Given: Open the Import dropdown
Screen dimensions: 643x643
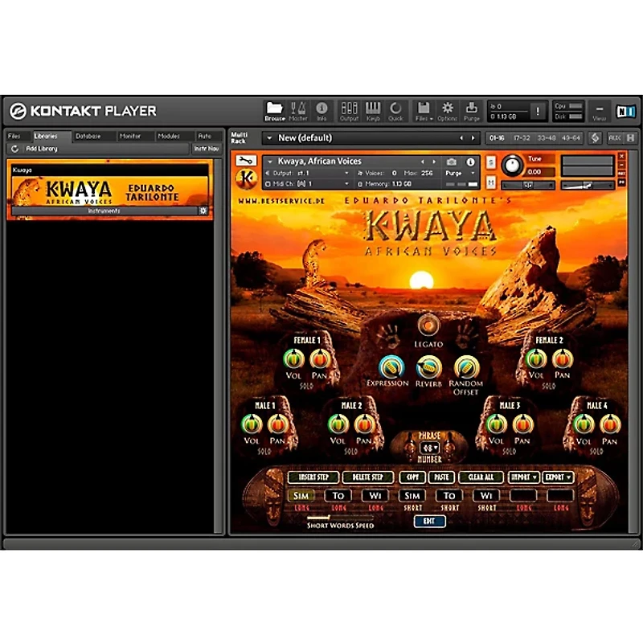Looking at the screenshot, I should coord(523,477).
